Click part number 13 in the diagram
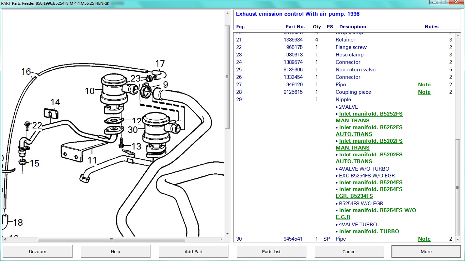Viewport: 465px width, 261px height. pos(136,146)
